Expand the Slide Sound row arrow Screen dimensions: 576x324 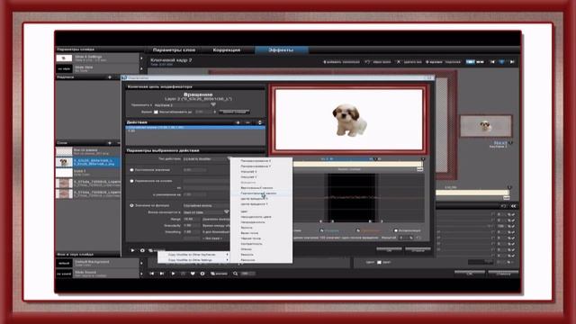pos(142,274)
